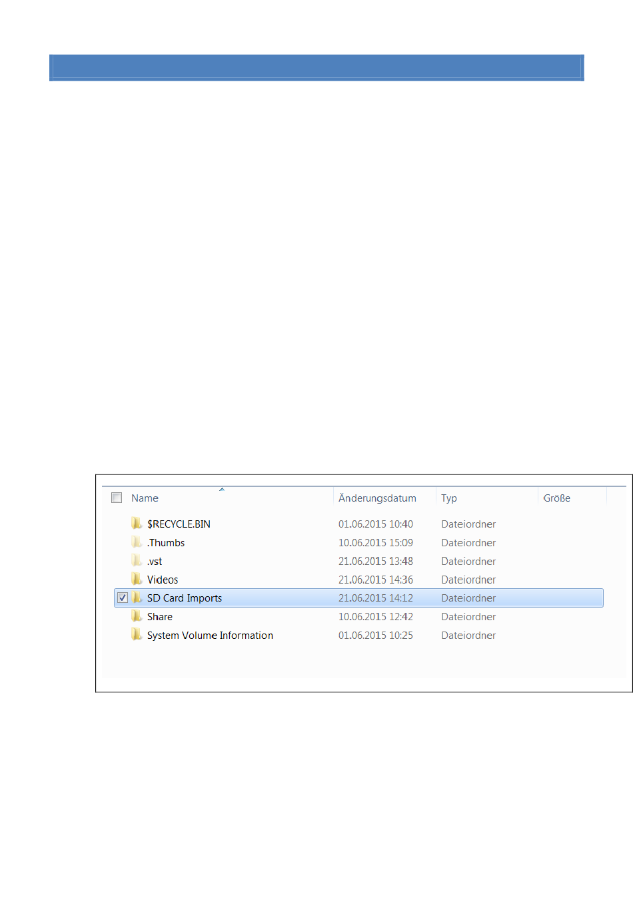
Task: Click the date 10.06.2015 15:09
Action: (x=376, y=543)
